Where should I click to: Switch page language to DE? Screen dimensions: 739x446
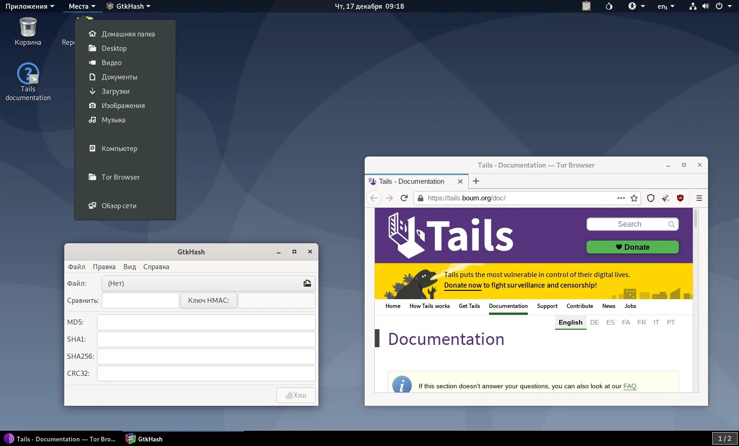coord(594,322)
